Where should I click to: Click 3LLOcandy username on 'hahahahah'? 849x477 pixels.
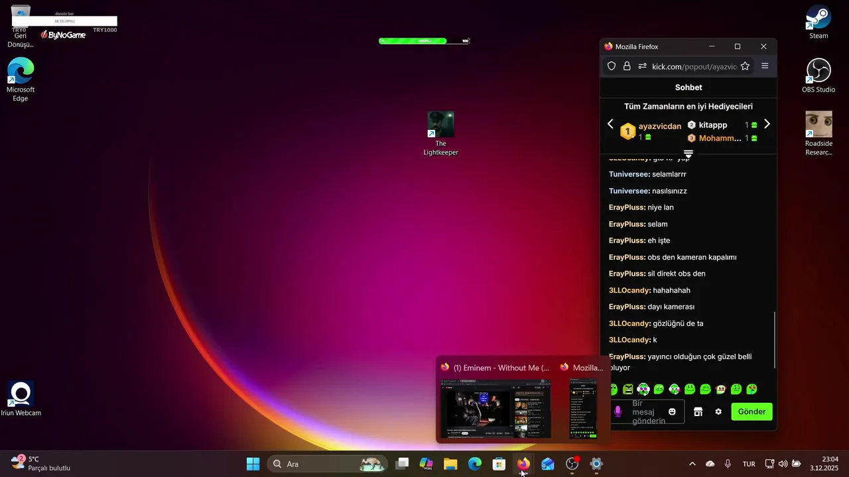click(629, 290)
